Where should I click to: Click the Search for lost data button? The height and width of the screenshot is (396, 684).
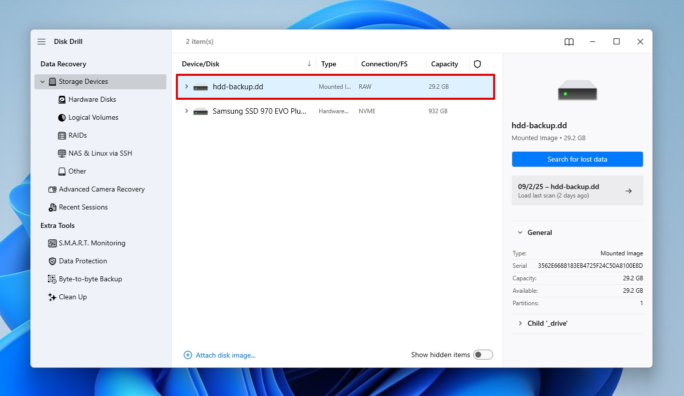point(577,160)
